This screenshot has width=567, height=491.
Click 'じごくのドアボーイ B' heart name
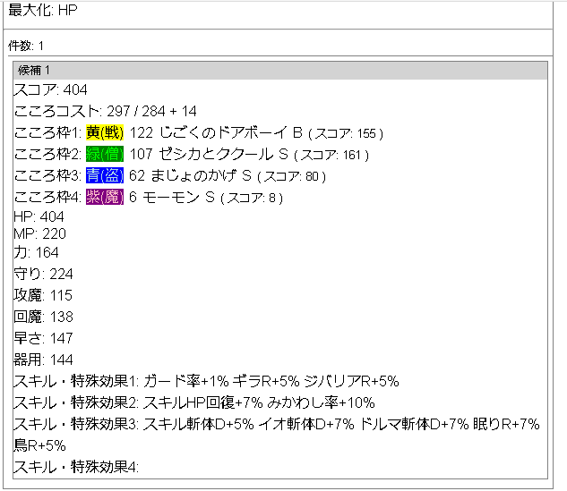231,132
